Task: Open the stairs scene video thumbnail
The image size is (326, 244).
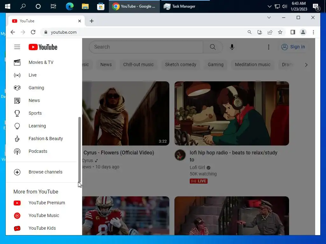Action: pyautogui.click(x=232, y=216)
